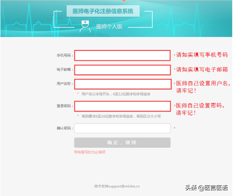233x196 pixels.
Task: Click the doctor avatar icon in header
Action: pos(85,27)
